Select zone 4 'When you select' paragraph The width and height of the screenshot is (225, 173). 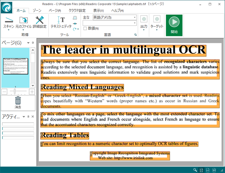pos(130,101)
